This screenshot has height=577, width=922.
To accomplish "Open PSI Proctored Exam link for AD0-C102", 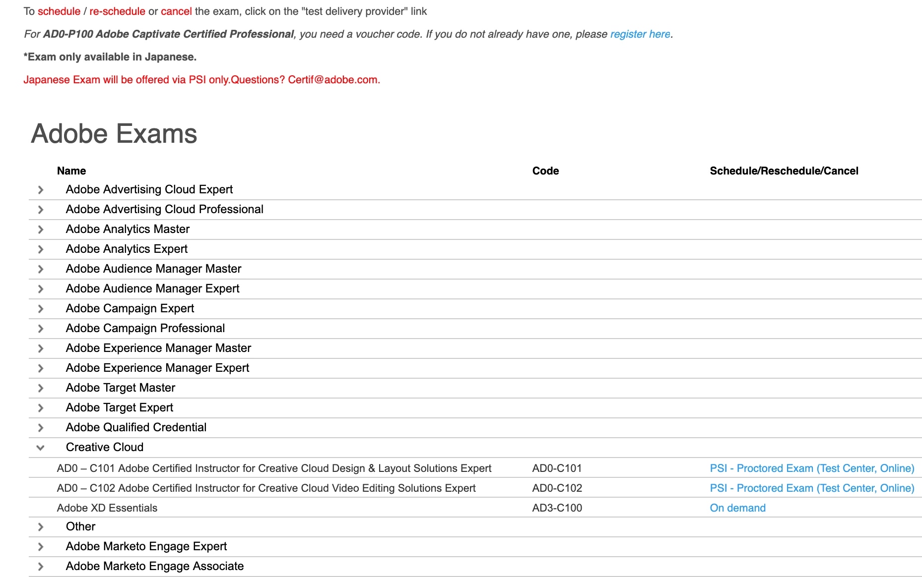I will coord(812,488).
